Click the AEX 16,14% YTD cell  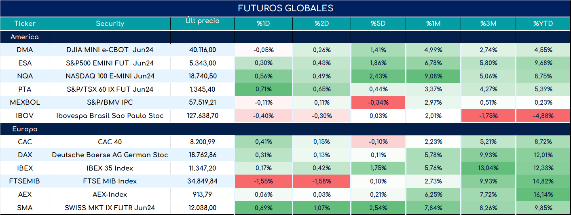[x=543, y=194]
